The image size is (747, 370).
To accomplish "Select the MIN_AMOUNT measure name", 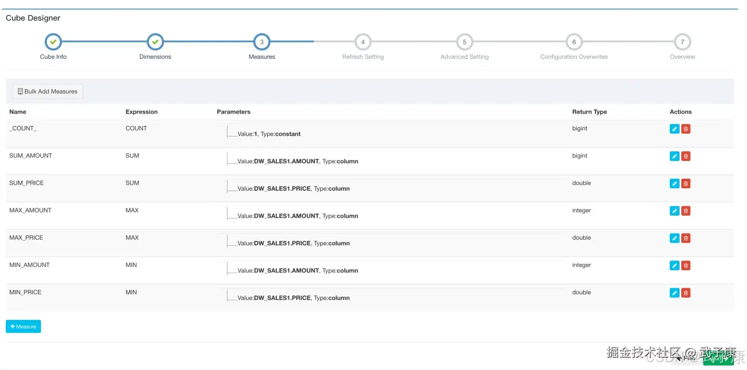I will [30, 265].
